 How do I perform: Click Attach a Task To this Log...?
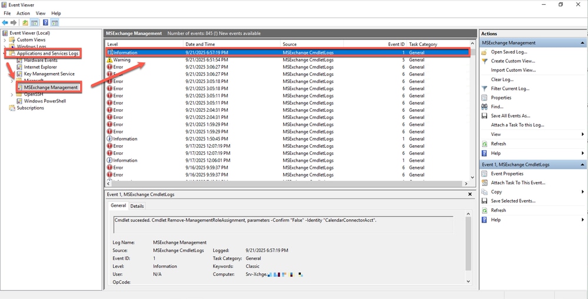coord(517,125)
